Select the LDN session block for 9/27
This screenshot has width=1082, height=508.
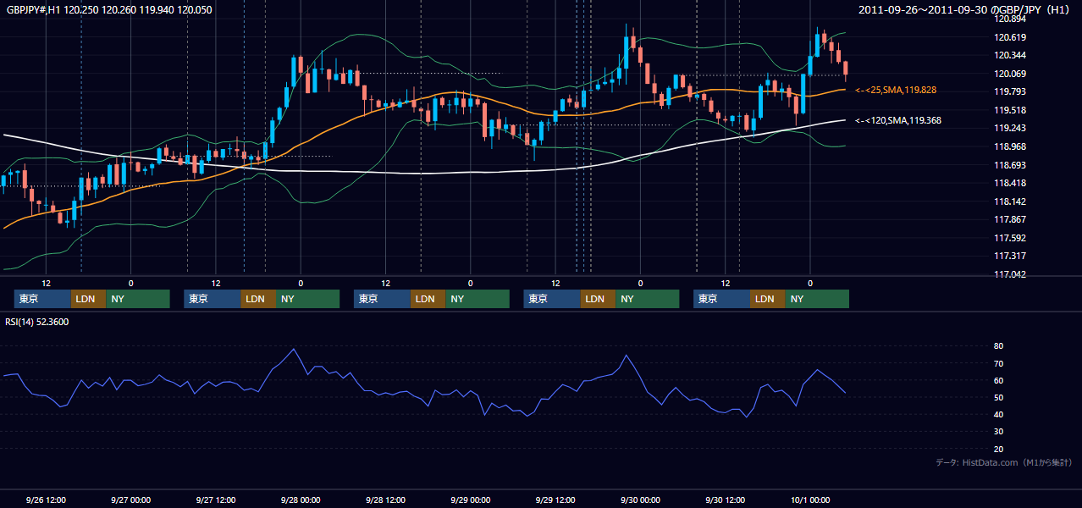click(x=258, y=299)
